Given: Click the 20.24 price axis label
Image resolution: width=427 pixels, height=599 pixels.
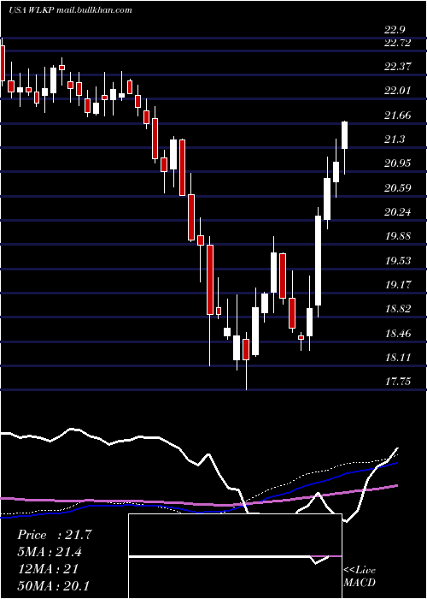Looking at the screenshot, I should pos(398,211).
